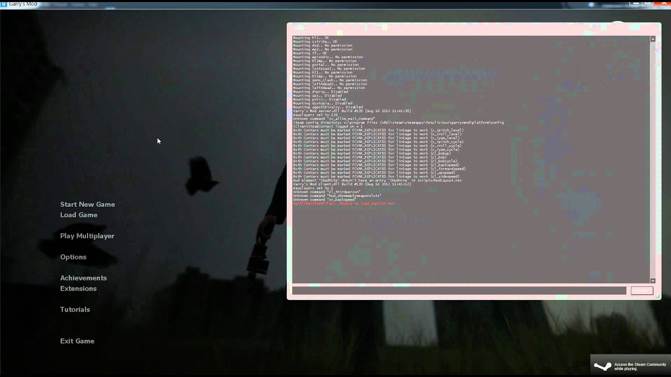Click the ConVars line ending in (v_iroll_level)
671x377 pixels.
pyautogui.click(x=377, y=134)
